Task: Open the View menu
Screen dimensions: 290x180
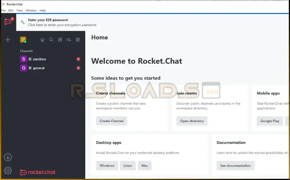Action: coord(19,10)
